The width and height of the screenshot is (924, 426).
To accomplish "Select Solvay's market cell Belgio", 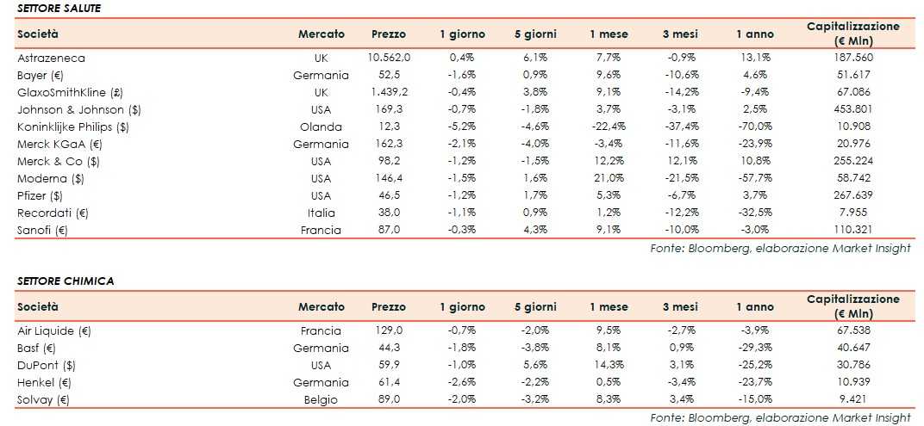I will pos(321,399).
